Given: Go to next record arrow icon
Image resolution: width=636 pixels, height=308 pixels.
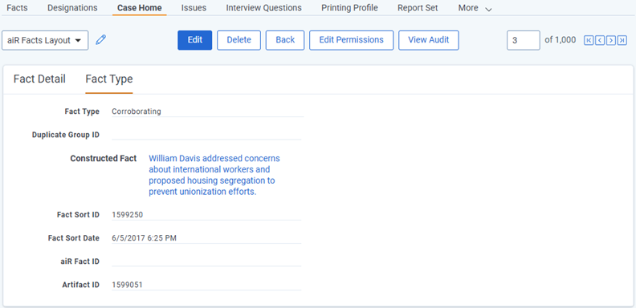Looking at the screenshot, I should coord(611,40).
